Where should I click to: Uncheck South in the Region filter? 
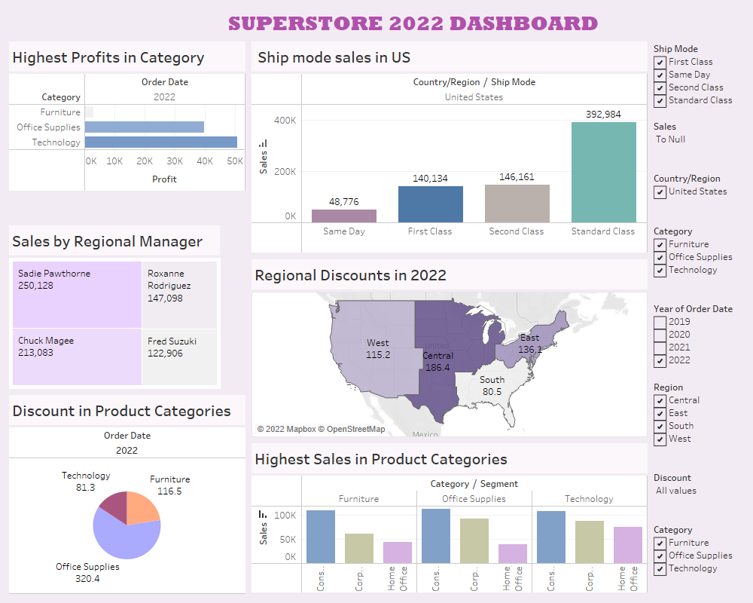pyautogui.click(x=660, y=427)
